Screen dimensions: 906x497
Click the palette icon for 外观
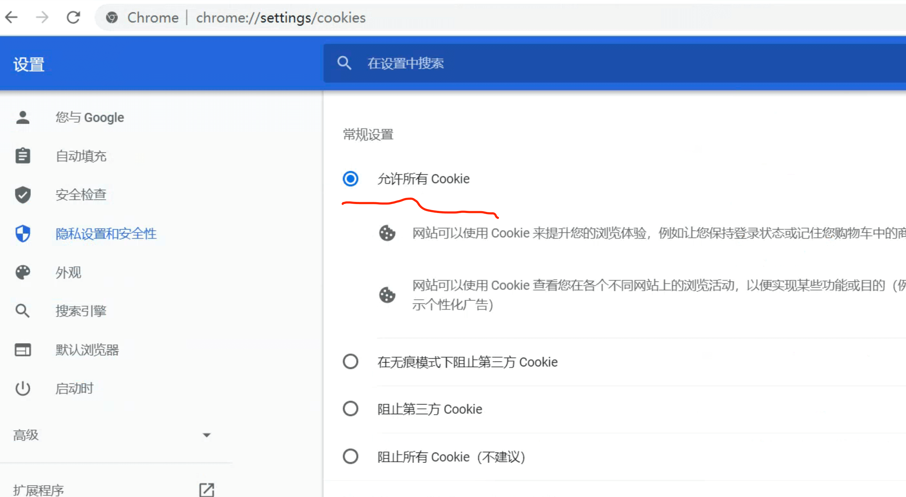(x=23, y=272)
